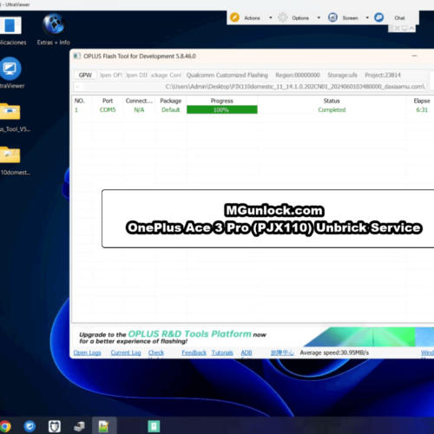The height and width of the screenshot is (434, 434).
Task: Click the COM5 port cell
Action: coord(108,110)
